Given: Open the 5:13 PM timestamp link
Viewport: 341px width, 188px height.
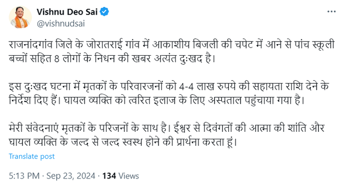Looking at the screenshot, I should pyautogui.click(x=24, y=175).
